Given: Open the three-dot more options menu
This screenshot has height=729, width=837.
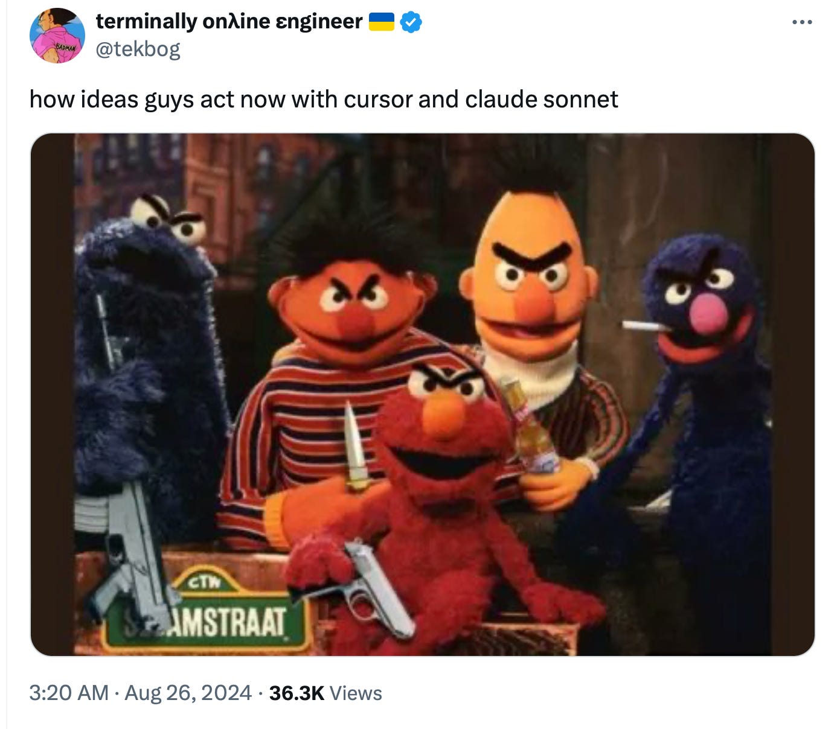Looking at the screenshot, I should click(x=802, y=22).
